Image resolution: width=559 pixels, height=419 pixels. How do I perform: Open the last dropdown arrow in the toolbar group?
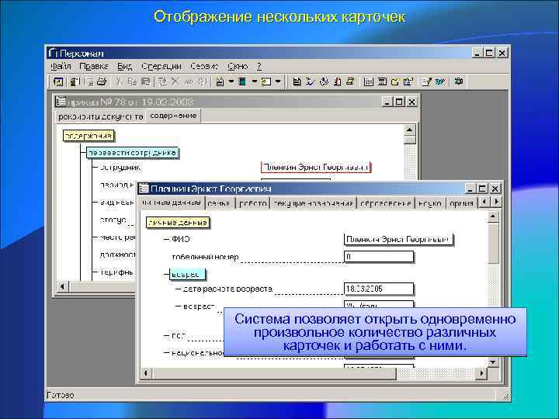point(278,81)
